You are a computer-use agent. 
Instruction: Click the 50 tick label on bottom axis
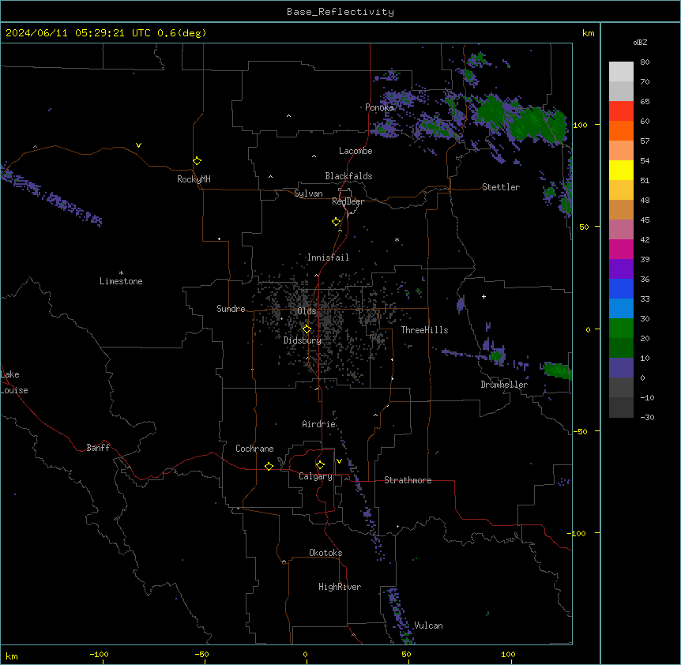click(406, 654)
